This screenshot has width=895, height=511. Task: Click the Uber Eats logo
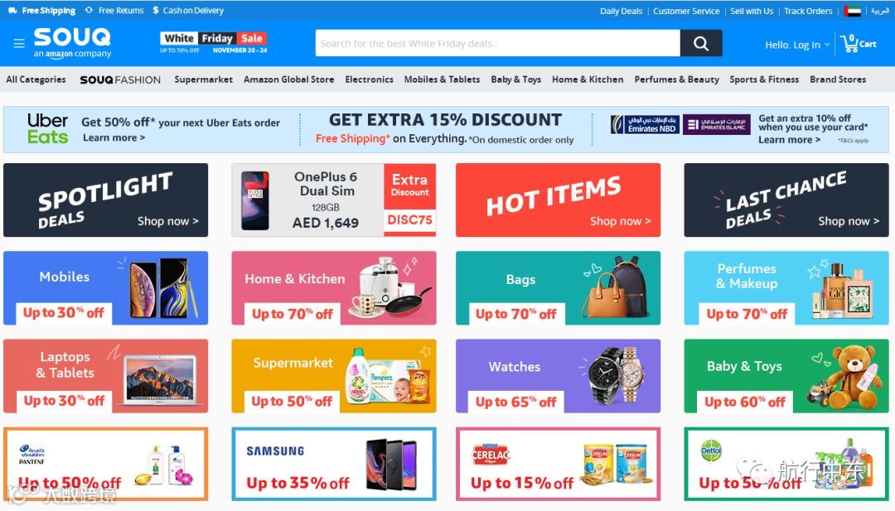click(47, 129)
